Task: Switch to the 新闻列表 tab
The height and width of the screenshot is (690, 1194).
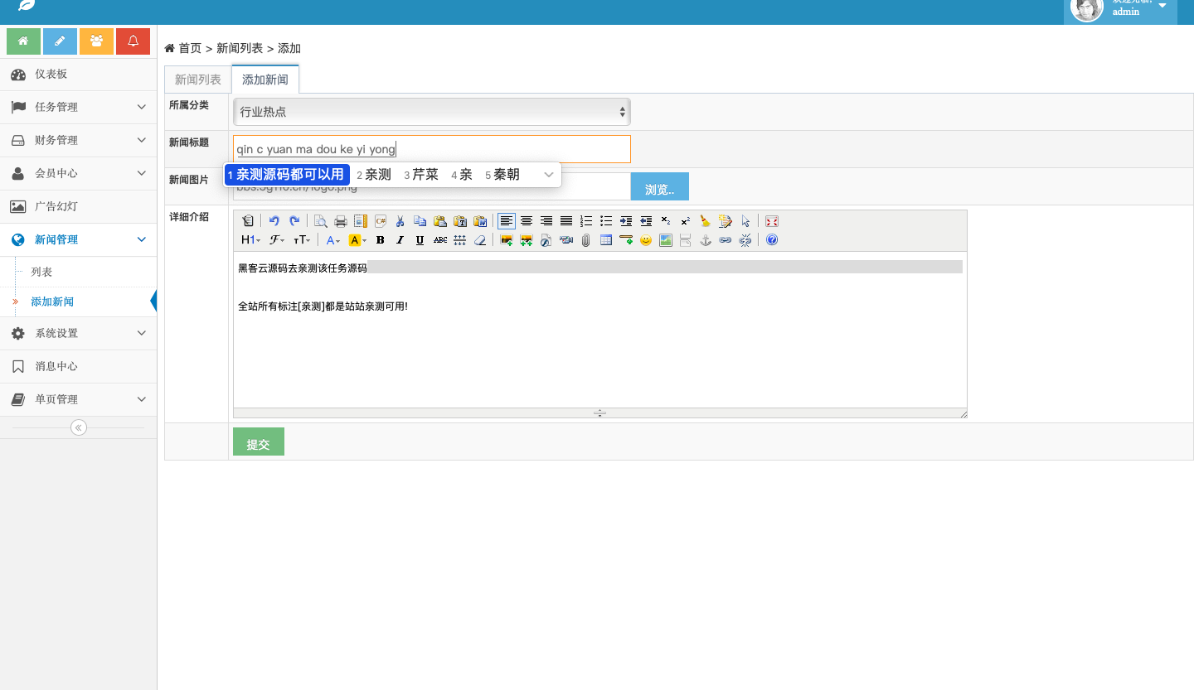Action: [197, 80]
